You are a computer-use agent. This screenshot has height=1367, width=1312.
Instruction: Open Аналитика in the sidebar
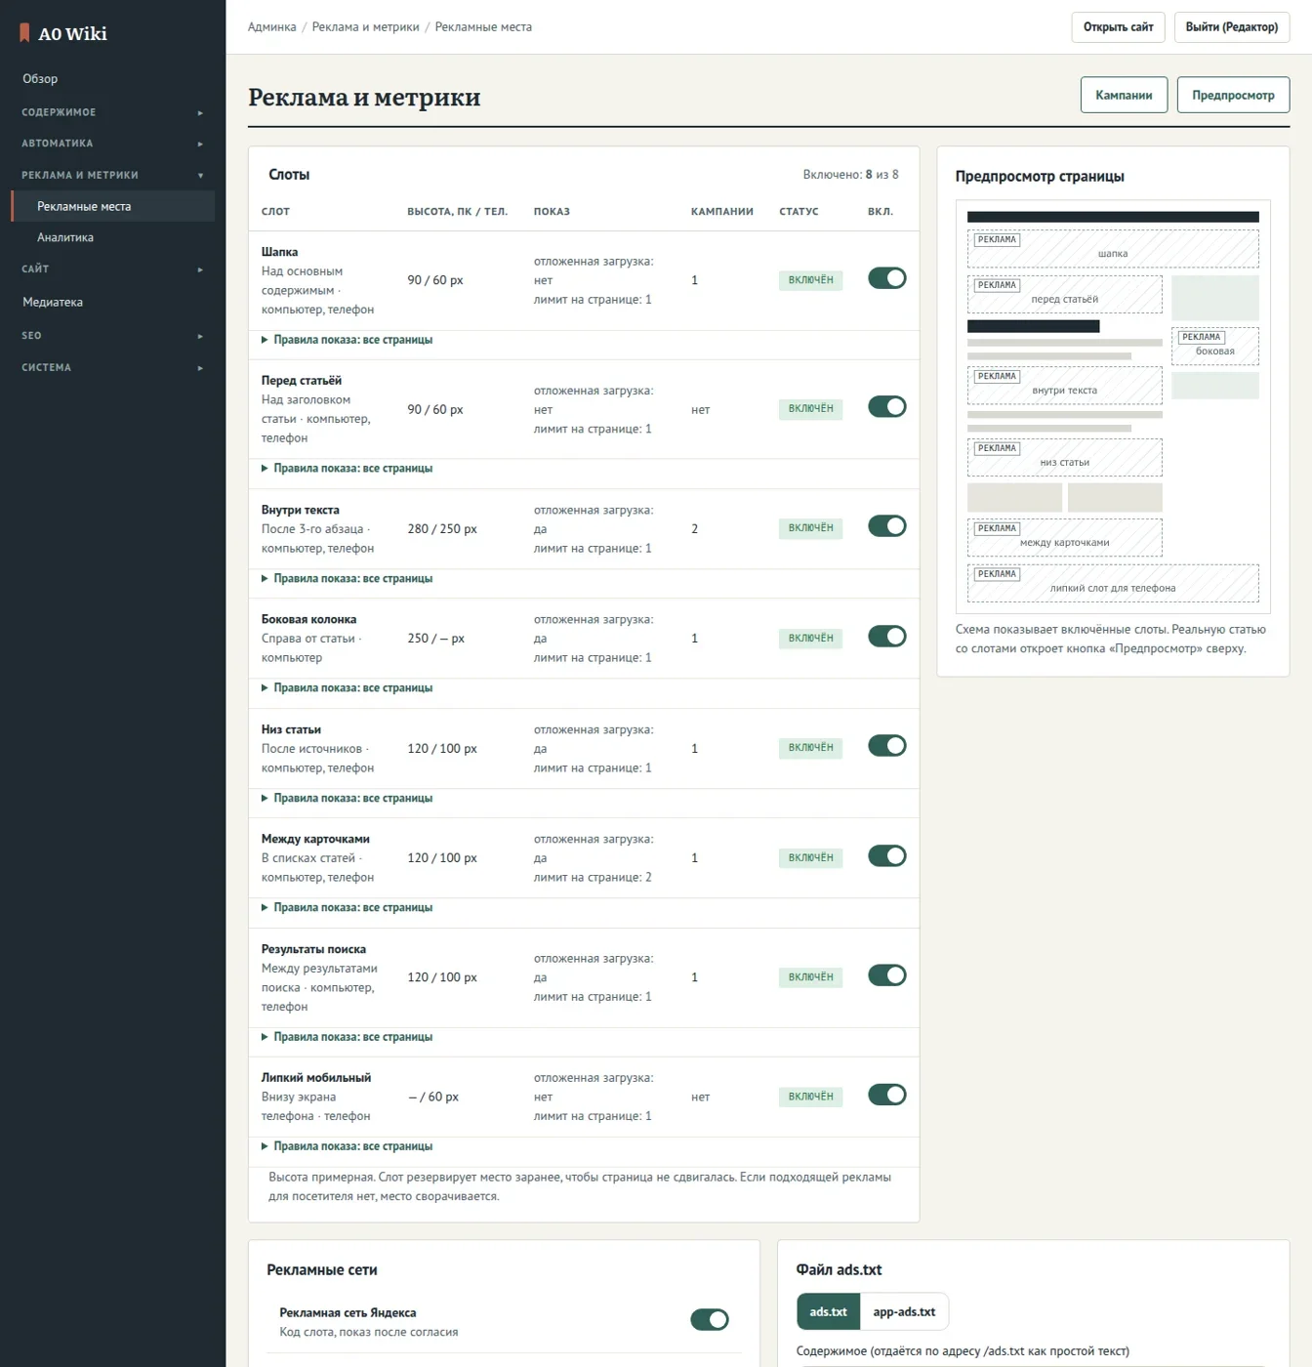pos(112,237)
